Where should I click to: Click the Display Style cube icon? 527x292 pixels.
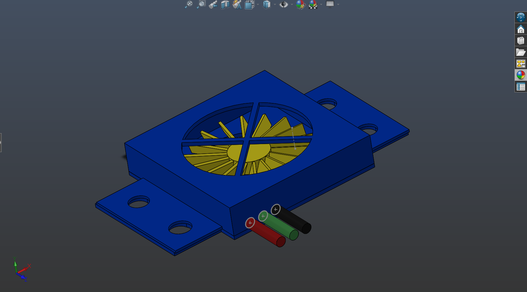coord(266,4)
